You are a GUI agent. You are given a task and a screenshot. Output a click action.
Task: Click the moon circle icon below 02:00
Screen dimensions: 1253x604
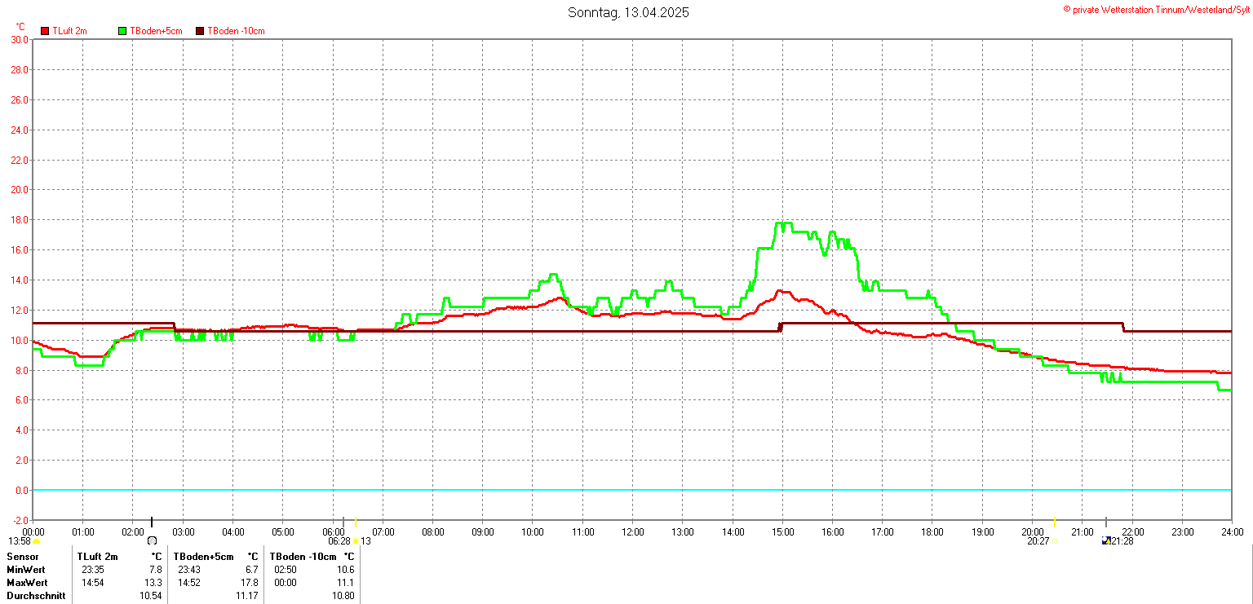[x=152, y=540]
